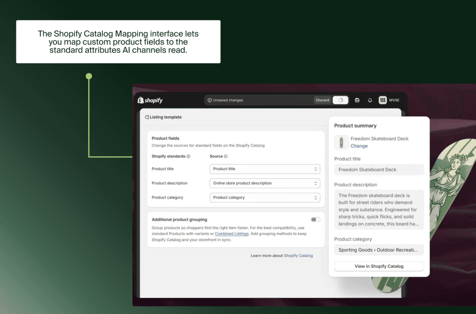
Task: Click the MVSE store avatar icon
Action: tap(383, 100)
